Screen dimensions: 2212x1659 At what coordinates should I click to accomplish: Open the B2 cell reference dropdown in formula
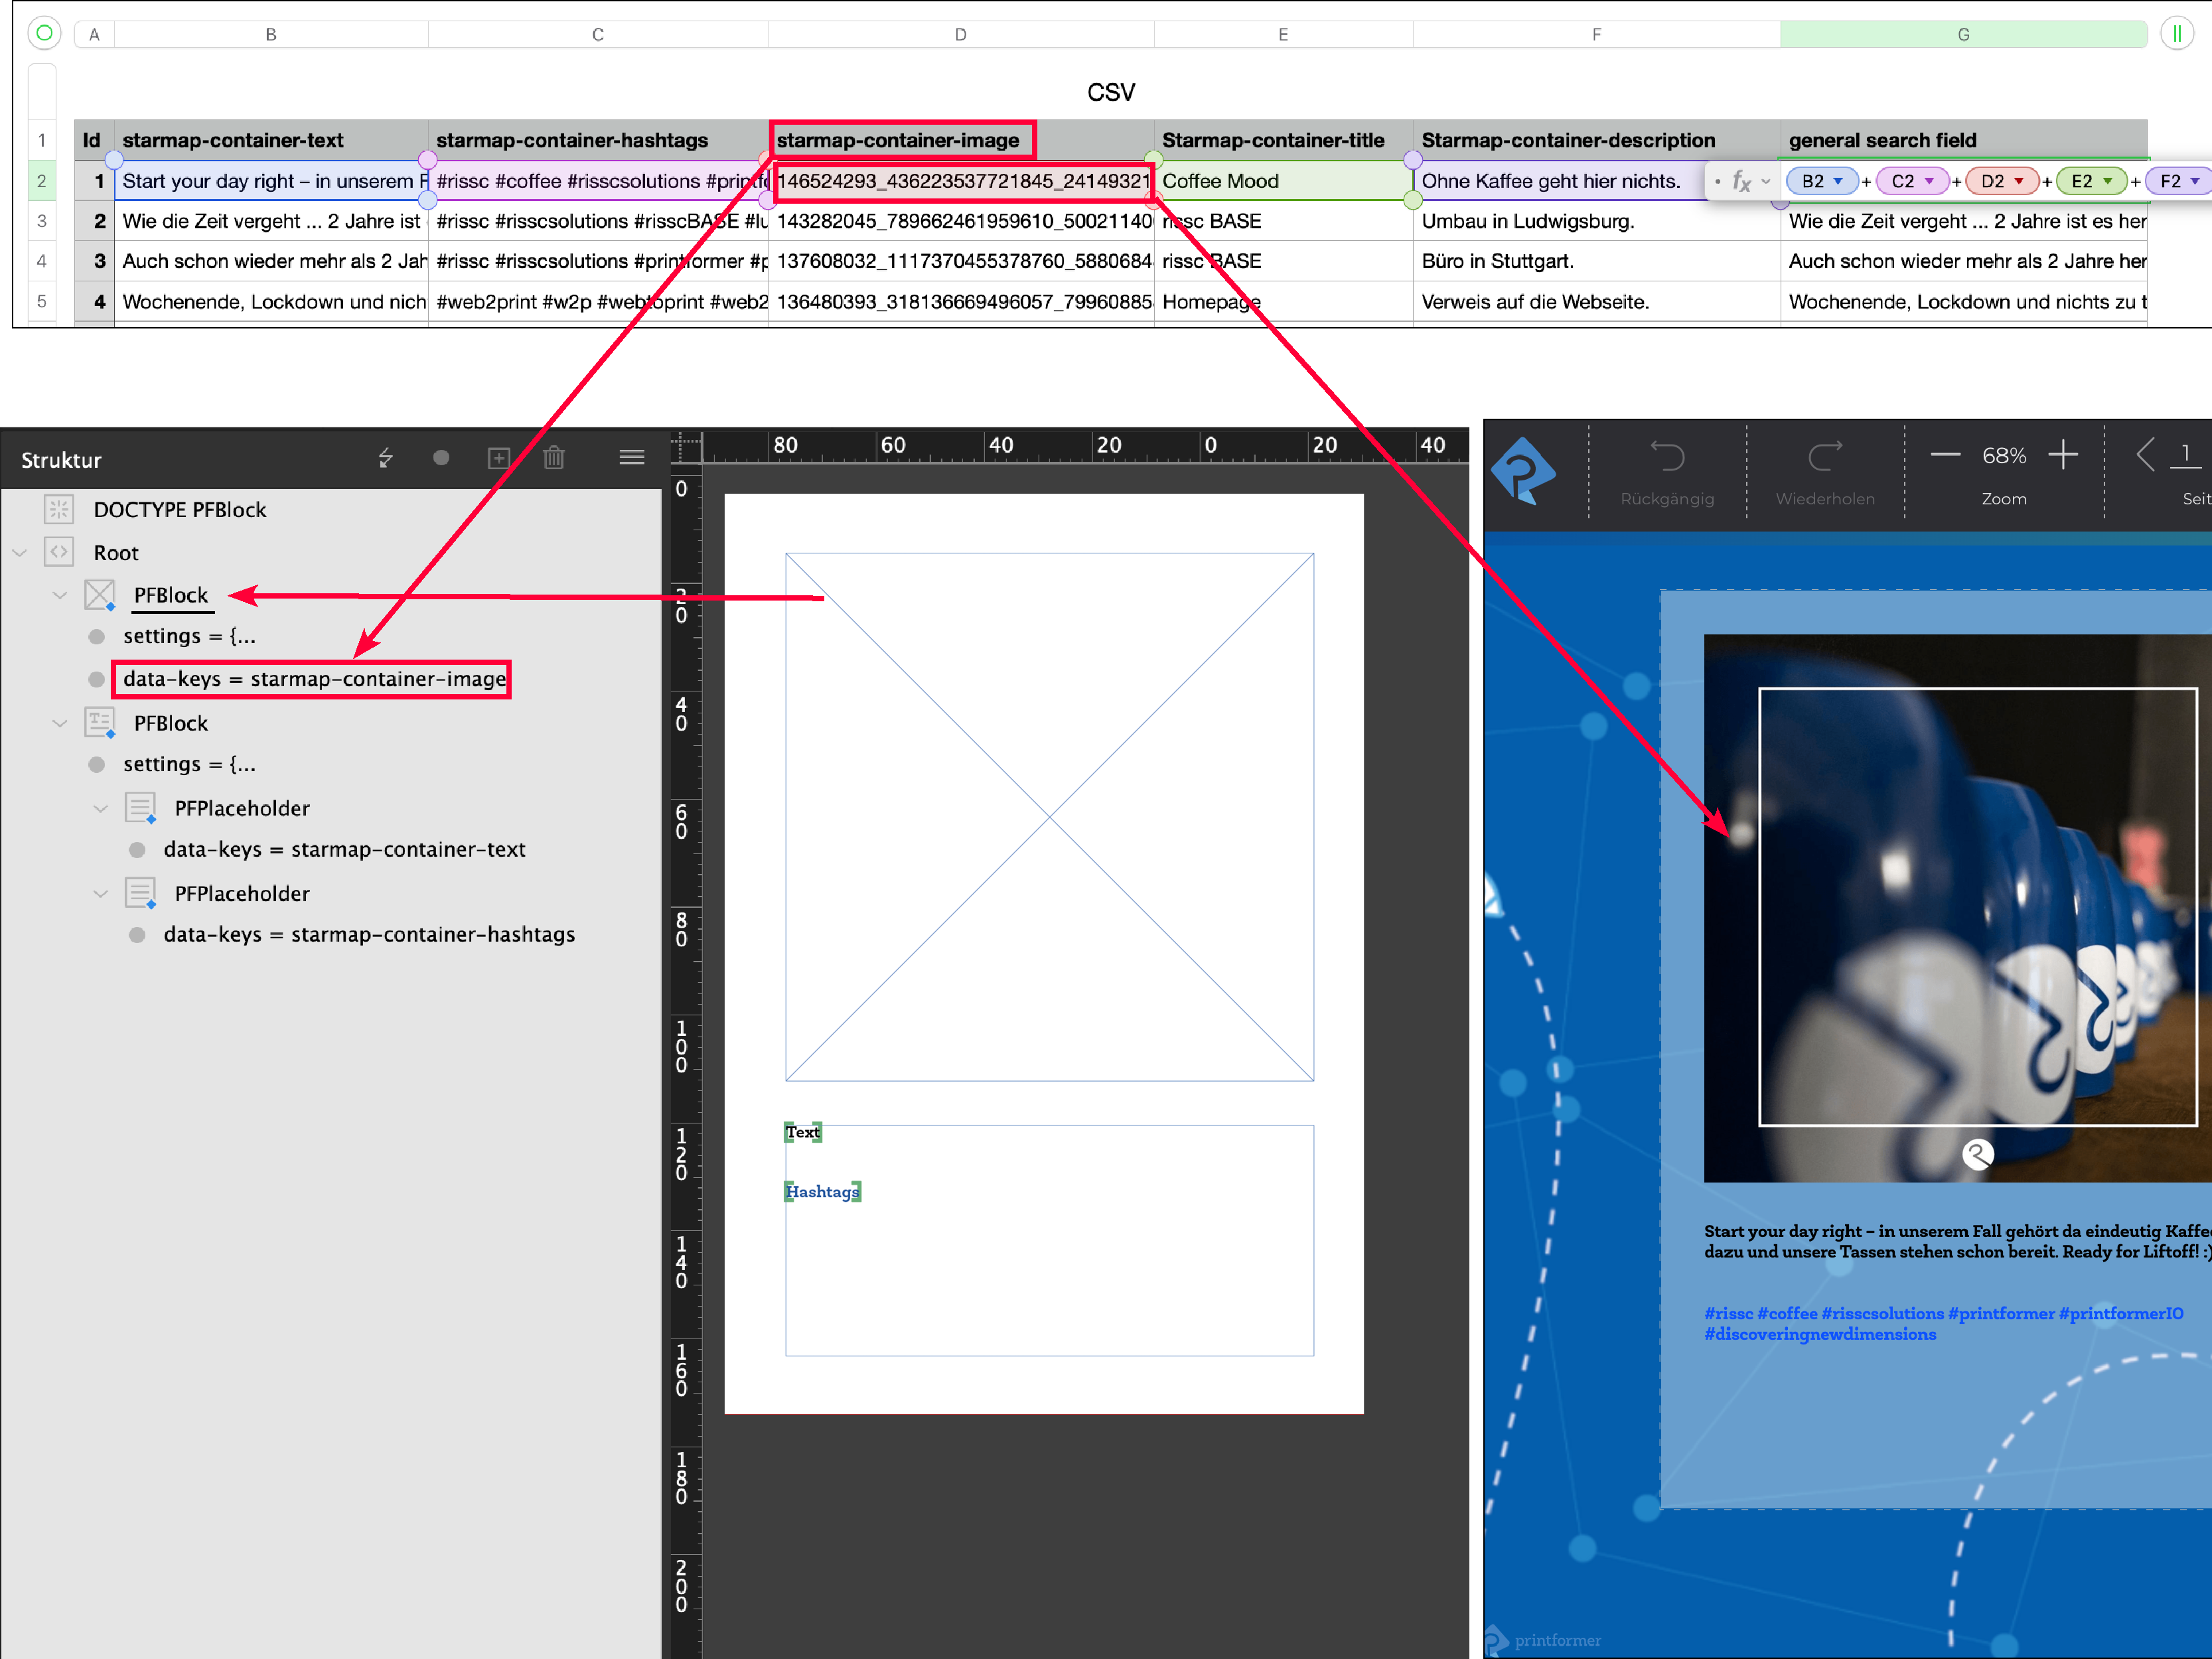tap(1838, 181)
